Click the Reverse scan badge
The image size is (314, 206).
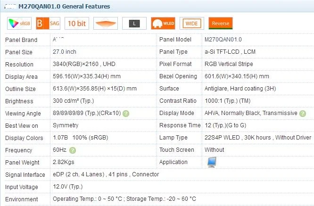coord(220,23)
